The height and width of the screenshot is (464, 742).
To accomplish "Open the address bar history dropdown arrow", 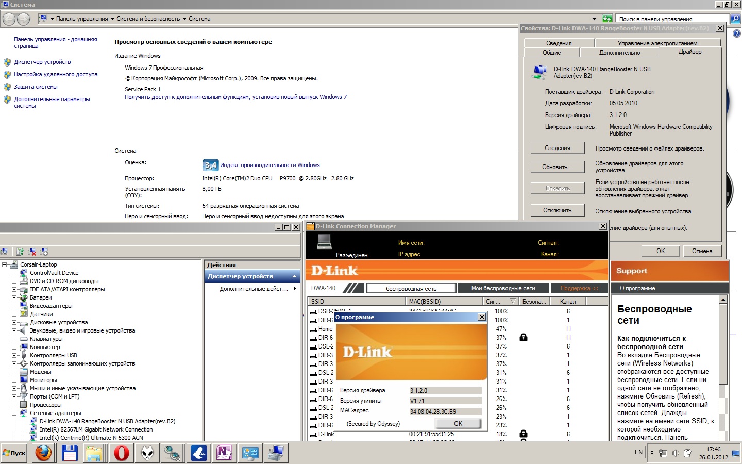I will click(x=594, y=19).
